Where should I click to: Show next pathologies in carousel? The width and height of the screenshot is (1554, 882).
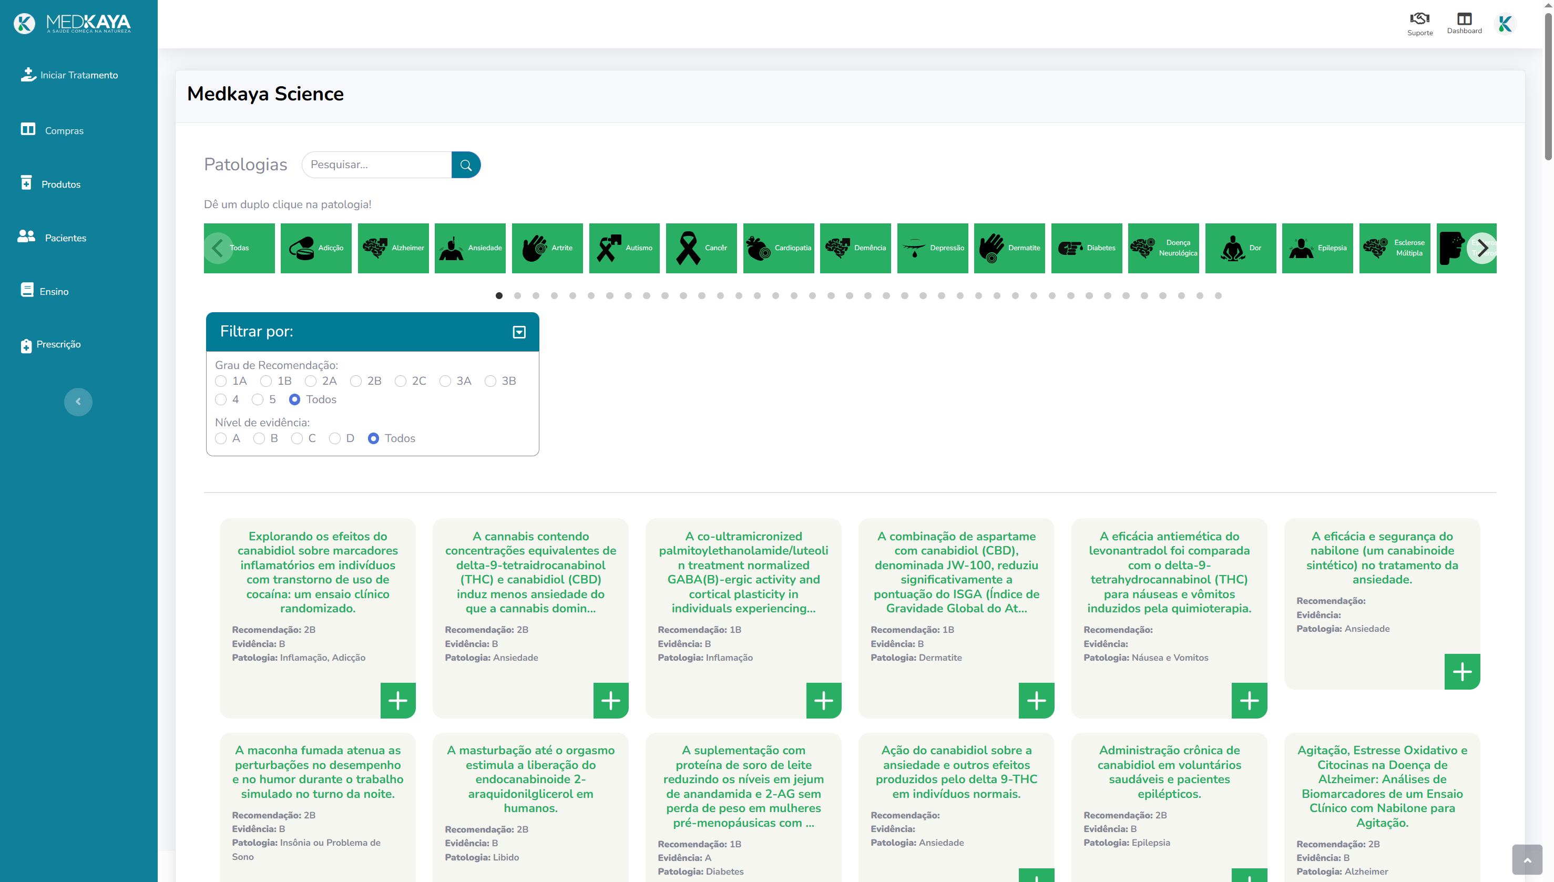[1482, 249]
